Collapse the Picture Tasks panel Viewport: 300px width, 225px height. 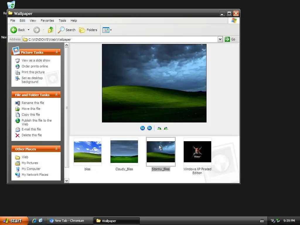57,52
